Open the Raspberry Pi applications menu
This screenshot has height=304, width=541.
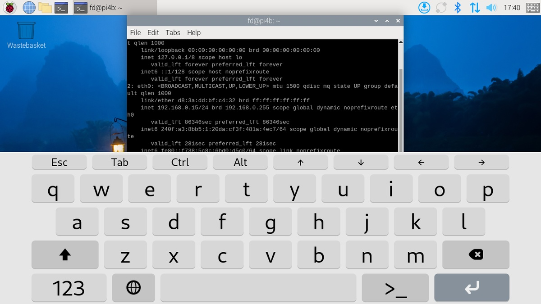[10, 7]
